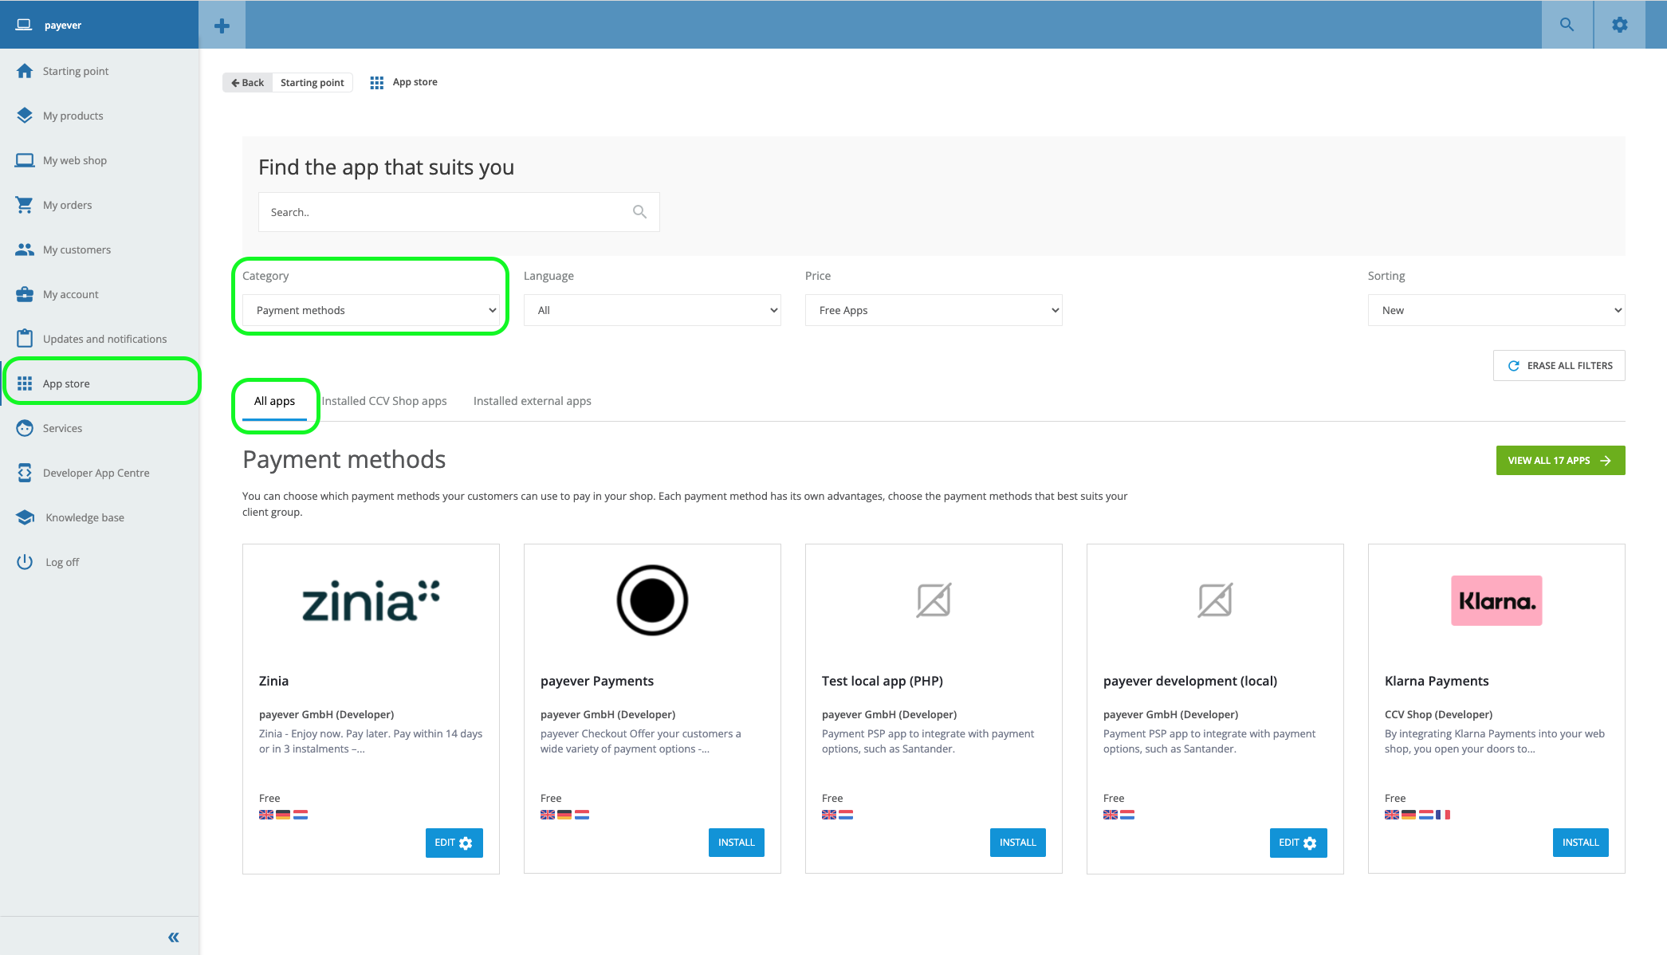Click the My account briefcase icon
This screenshot has width=1667, height=955.
pyautogui.click(x=25, y=294)
